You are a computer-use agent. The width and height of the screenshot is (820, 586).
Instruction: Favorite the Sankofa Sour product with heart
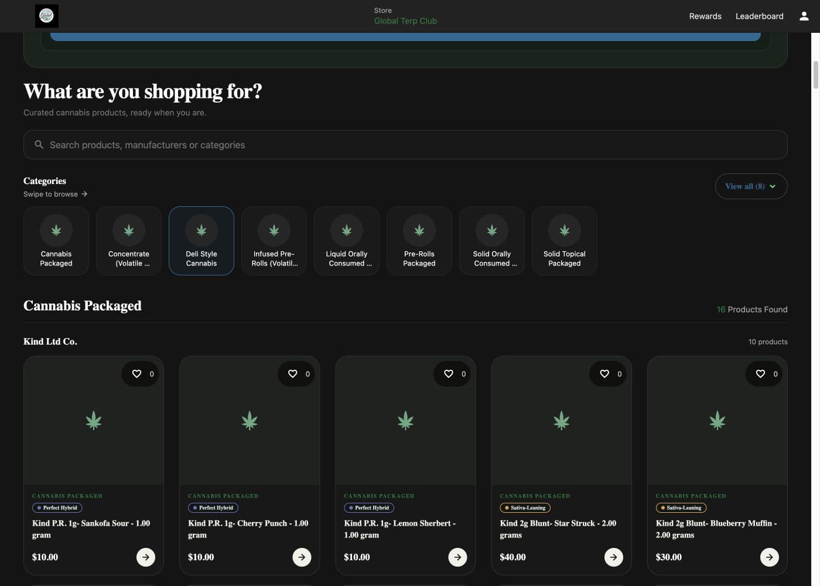[136, 374]
